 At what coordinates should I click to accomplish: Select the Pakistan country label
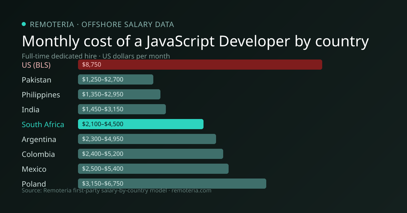36,80
